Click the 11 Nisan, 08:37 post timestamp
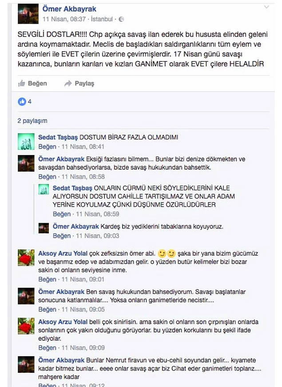 64,19
